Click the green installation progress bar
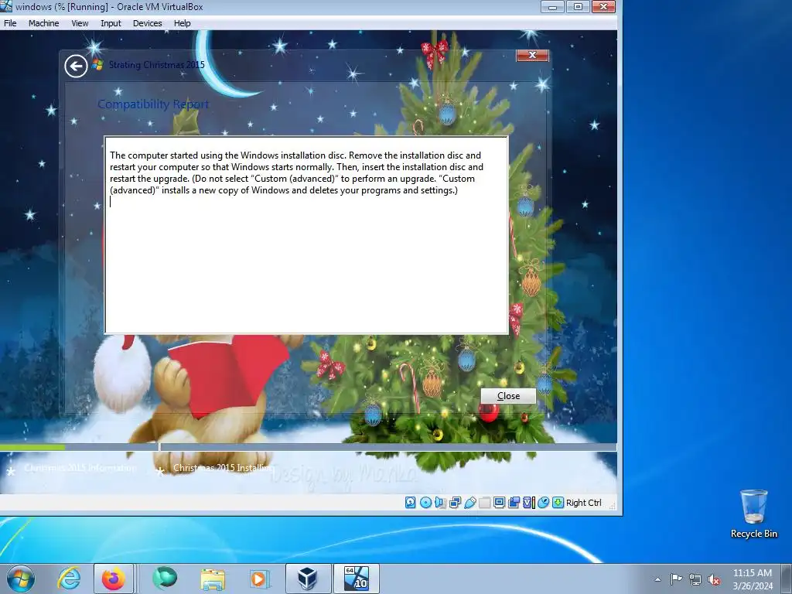 click(x=32, y=447)
